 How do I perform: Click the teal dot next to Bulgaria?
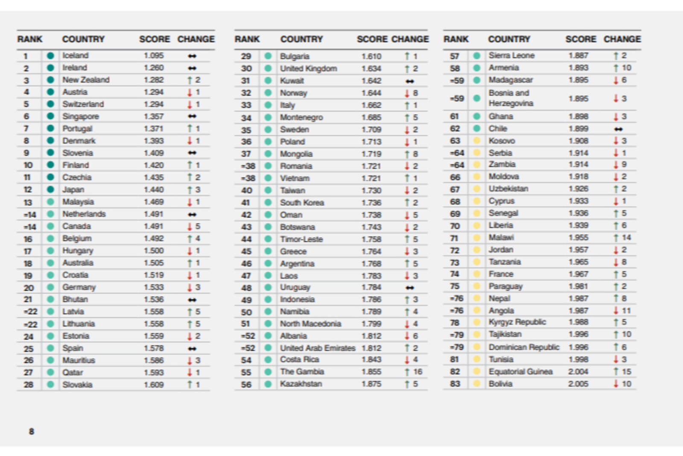click(269, 56)
